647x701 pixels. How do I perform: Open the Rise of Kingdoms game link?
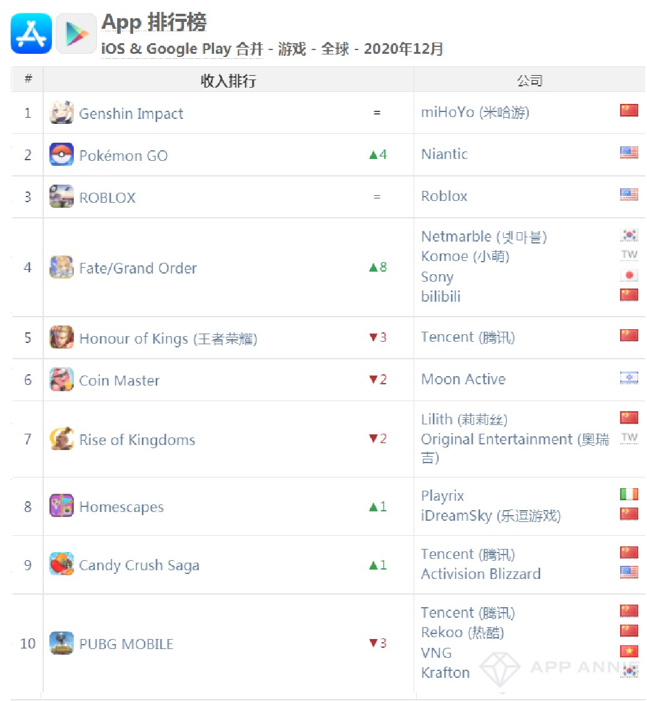(137, 440)
